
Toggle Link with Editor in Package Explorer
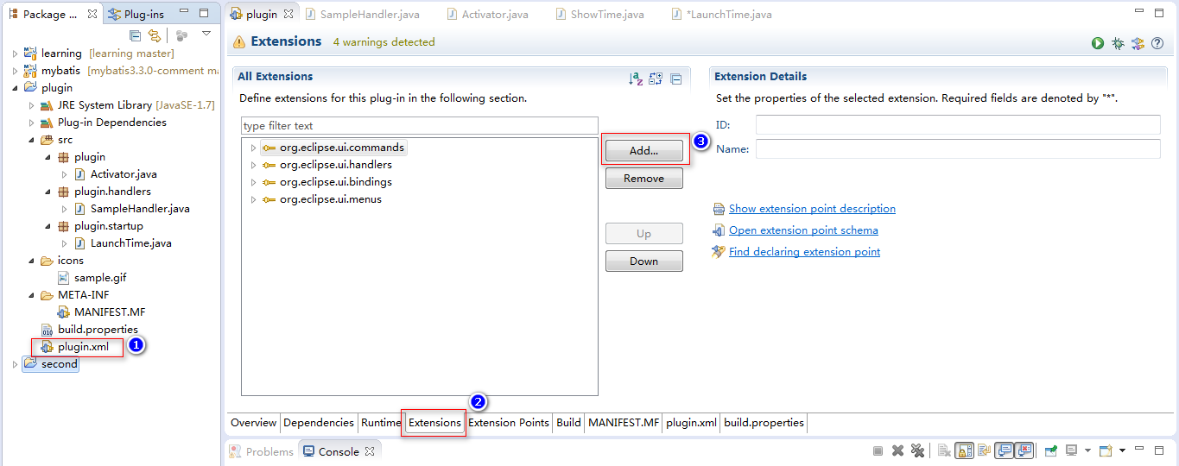155,35
